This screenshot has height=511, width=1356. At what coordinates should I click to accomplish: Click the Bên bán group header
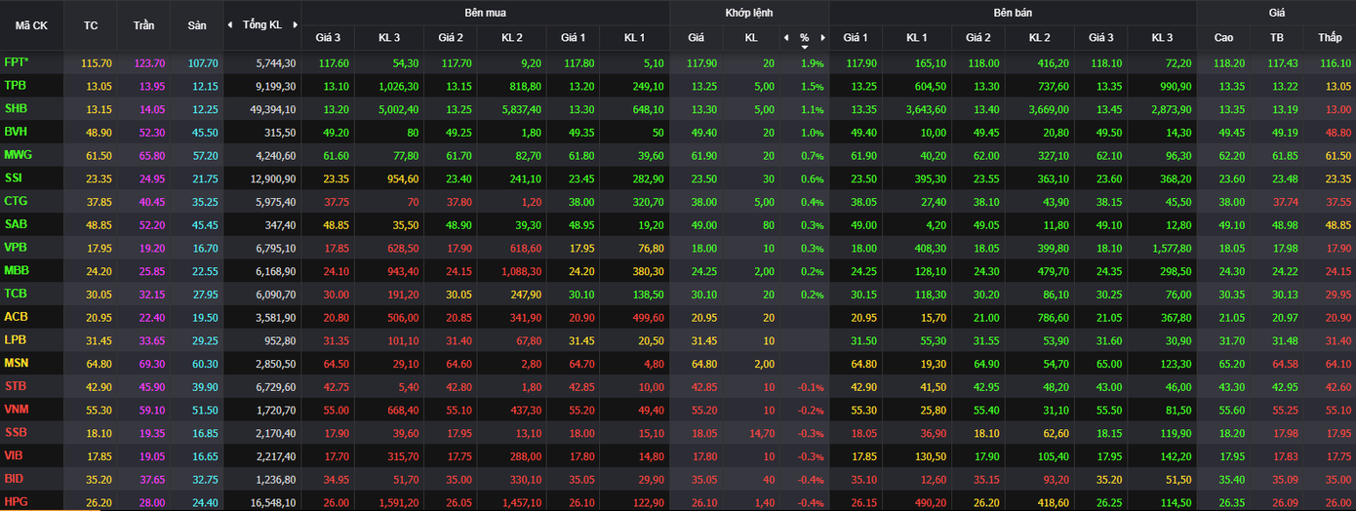pyautogui.click(x=1012, y=13)
